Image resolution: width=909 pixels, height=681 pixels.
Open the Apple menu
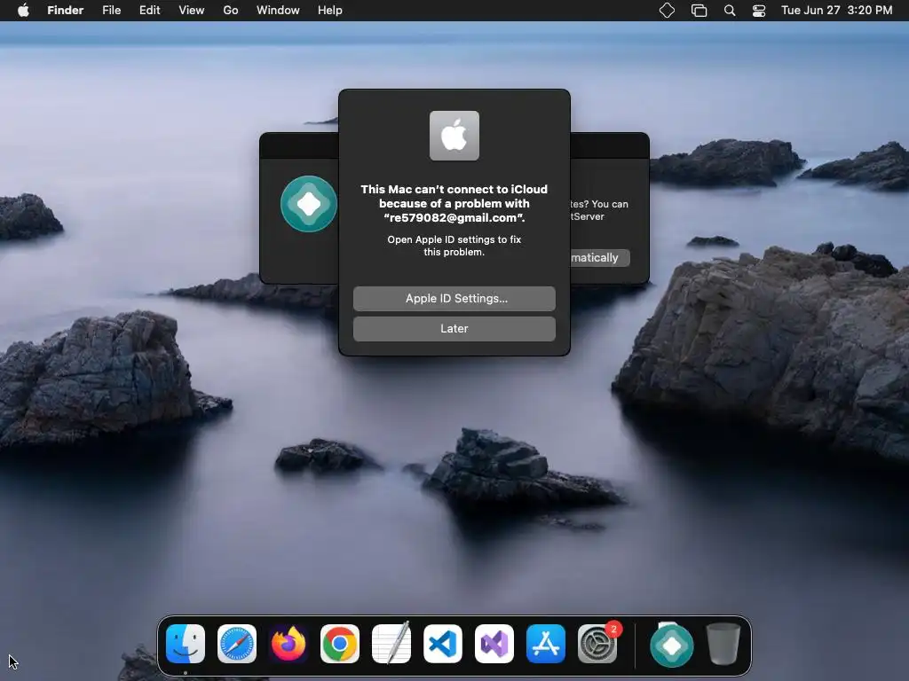(23, 11)
